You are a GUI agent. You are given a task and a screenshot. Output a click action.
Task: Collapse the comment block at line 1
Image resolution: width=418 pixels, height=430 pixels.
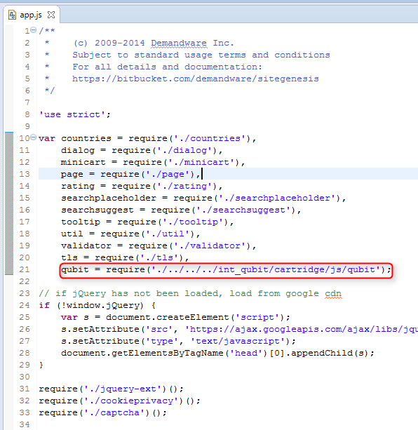[33, 30]
